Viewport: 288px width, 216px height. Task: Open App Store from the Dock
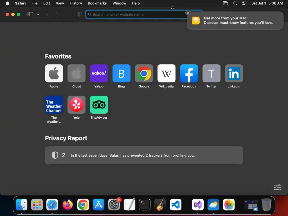(98, 204)
